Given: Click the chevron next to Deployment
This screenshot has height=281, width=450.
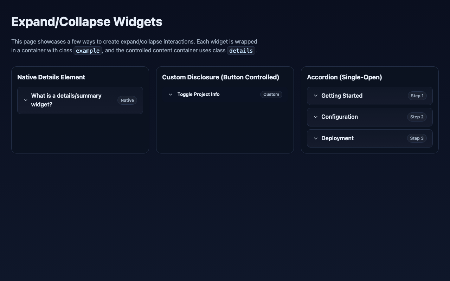Looking at the screenshot, I should point(316,138).
